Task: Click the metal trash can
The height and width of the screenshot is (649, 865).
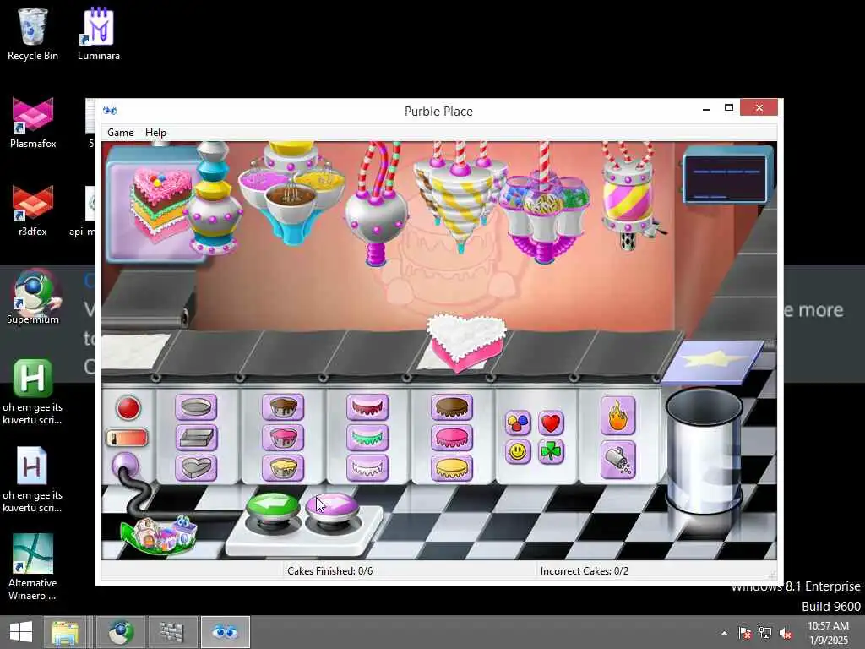Action: (x=704, y=450)
